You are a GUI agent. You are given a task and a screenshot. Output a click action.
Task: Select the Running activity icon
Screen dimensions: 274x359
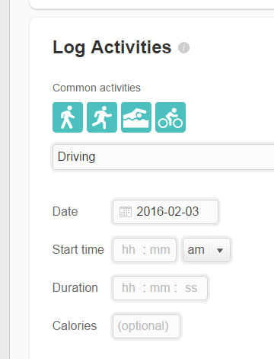point(102,117)
